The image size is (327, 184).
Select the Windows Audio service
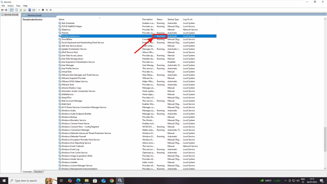[68, 111]
